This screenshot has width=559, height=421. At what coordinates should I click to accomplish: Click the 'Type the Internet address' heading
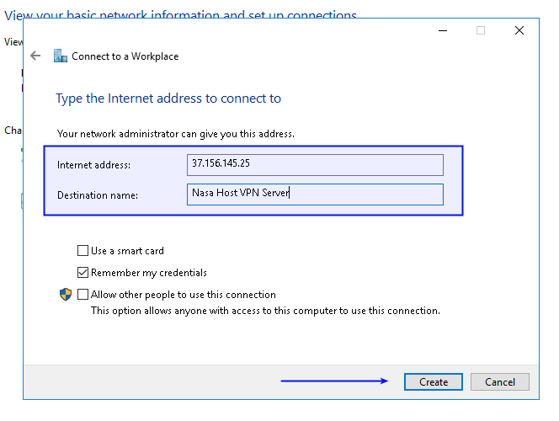point(168,99)
